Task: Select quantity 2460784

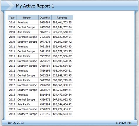Action: 45,66
